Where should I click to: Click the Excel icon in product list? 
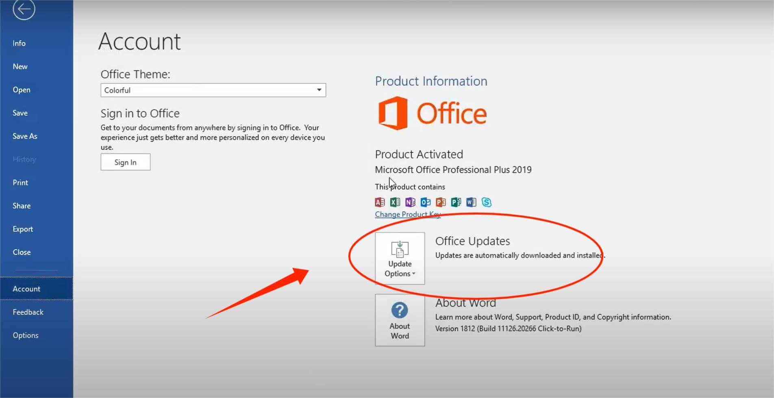click(394, 202)
